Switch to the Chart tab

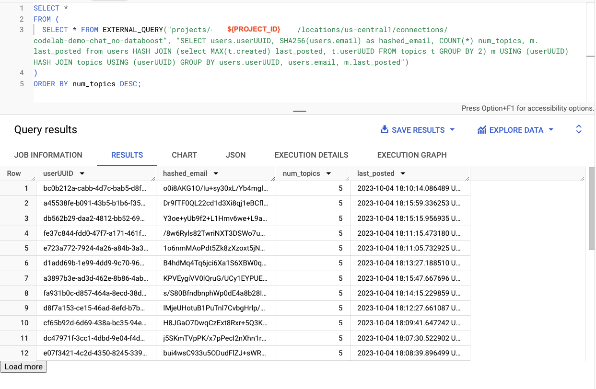pyautogui.click(x=184, y=155)
